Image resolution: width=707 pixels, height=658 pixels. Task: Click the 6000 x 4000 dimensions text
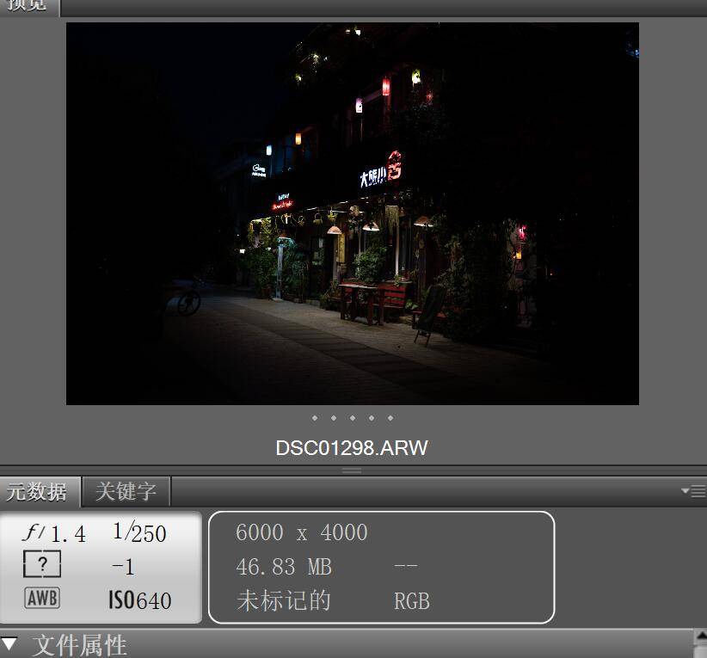point(301,533)
